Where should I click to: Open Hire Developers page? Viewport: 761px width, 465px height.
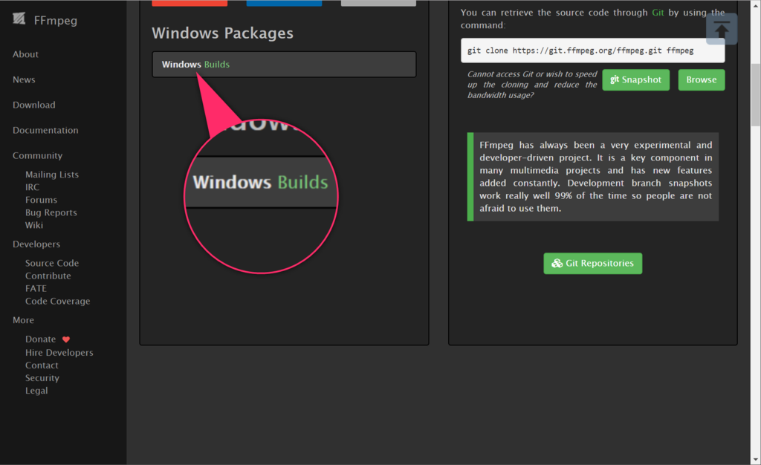pos(59,353)
